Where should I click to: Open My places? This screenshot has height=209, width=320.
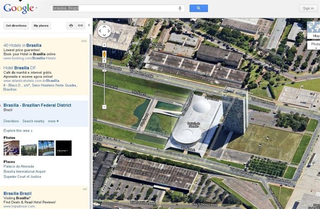(x=41, y=25)
